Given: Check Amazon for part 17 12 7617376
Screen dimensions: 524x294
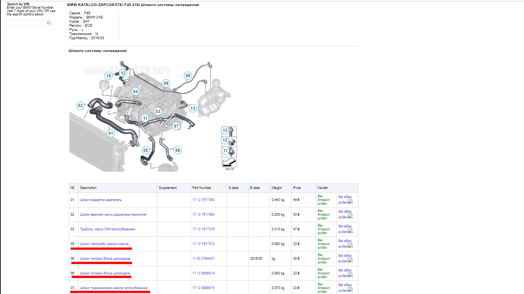Looking at the screenshot, I should (x=324, y=229).
